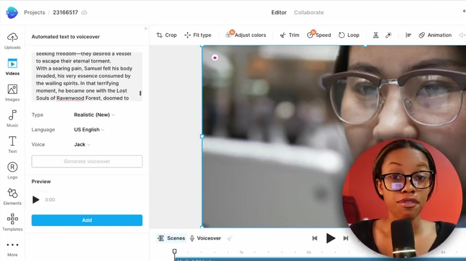This screenshot has width=466, height=261.
Task: Open the Music panel
Action: [12, 119]
